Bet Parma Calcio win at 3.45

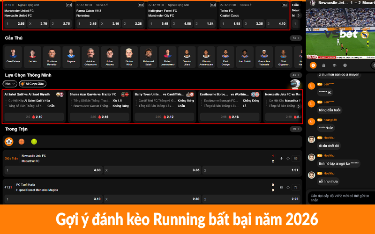pyautogui.click(x=87, y=24)
